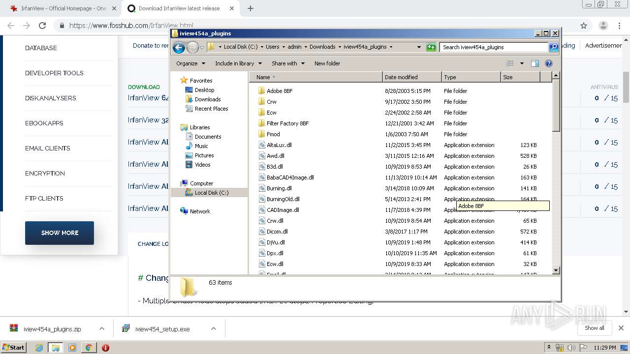Click Users in the address breadcrumb
This screenshot has width=630, height=354.
click(x=272, y=47)
